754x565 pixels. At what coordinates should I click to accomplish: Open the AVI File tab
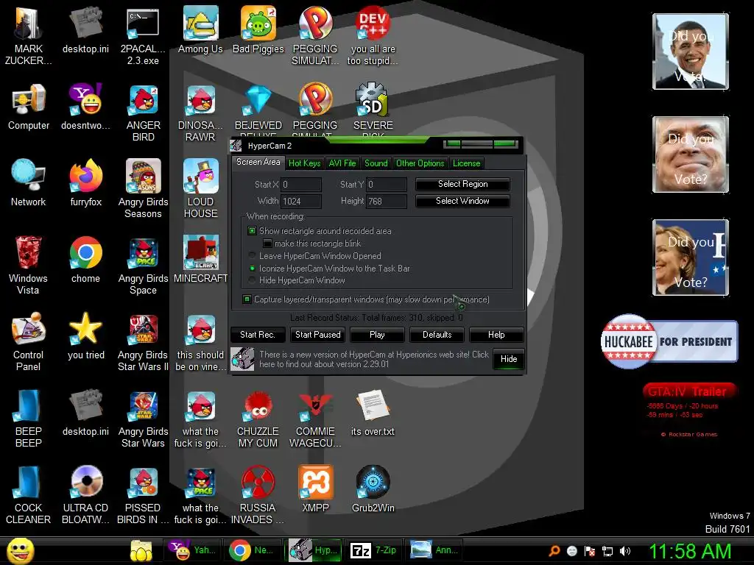(x=342, y=163)
